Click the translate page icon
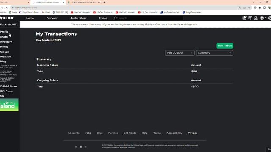Viewport: 271px width, 152px height. [240, 8]
